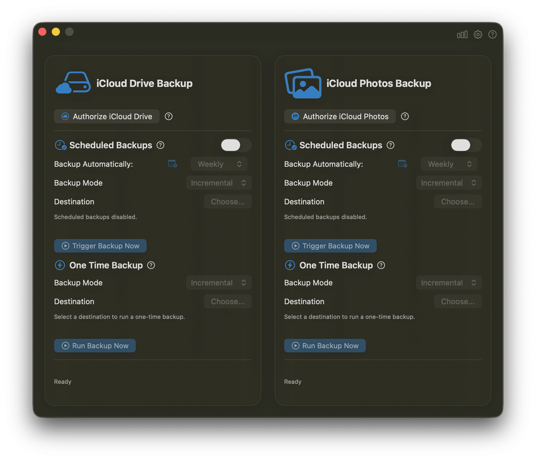
Task: Show help for Drive One Time Backup
Action: 151,265
